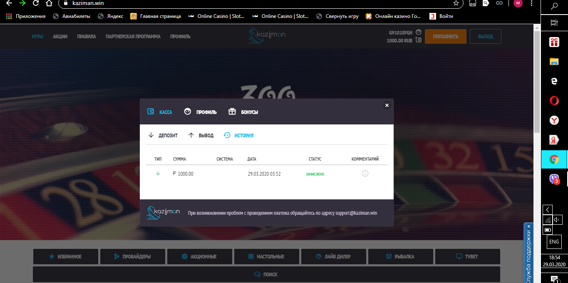
Task: Filter games by Избранное
Action: tap(65, 257)
